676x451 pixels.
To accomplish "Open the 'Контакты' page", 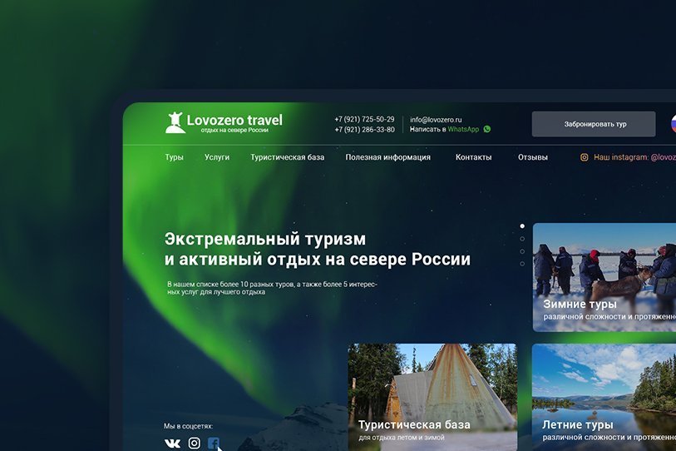I will 473,157.
